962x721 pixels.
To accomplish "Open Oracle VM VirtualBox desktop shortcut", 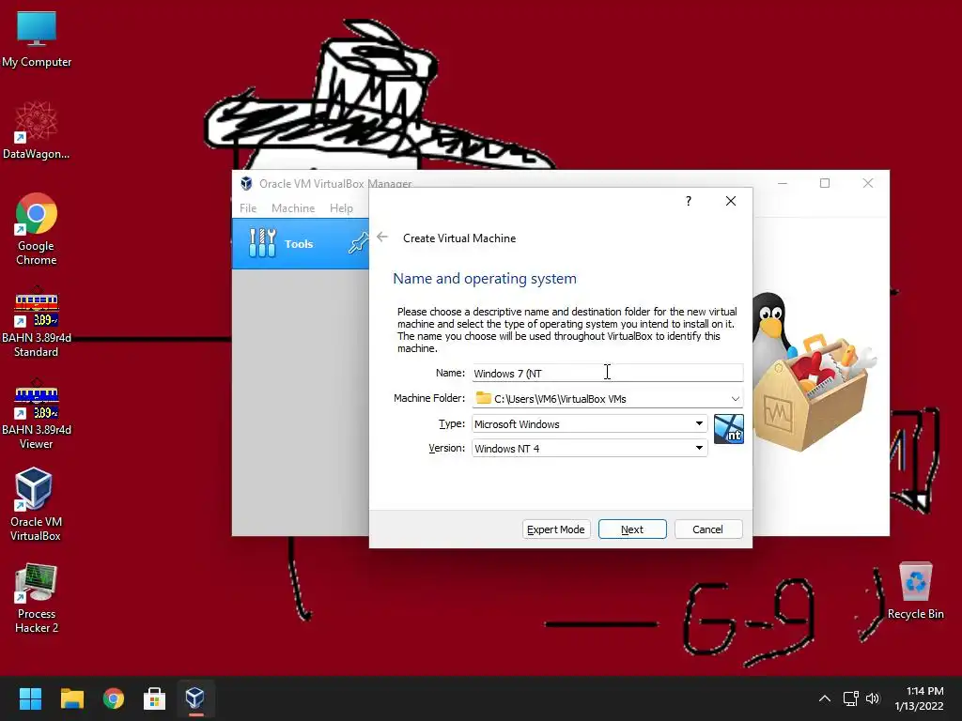I will tap(36, 504).
